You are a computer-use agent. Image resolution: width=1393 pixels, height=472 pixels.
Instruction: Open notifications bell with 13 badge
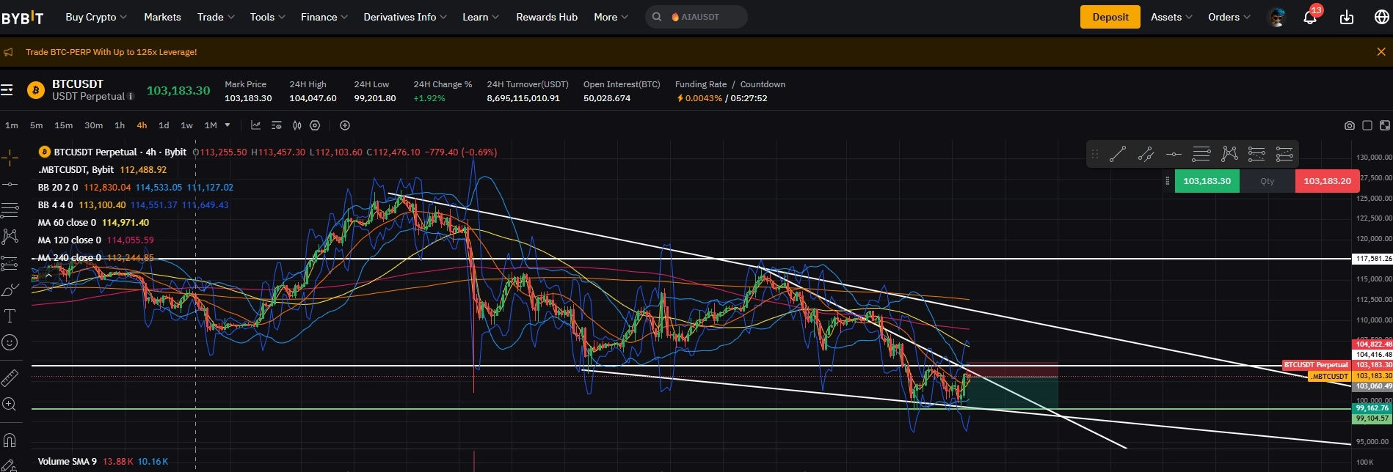click(1312, 16)
